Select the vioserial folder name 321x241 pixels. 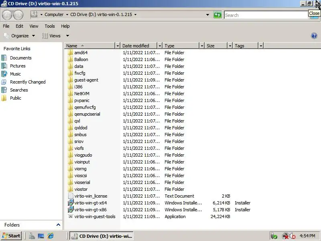coord(82,182)
